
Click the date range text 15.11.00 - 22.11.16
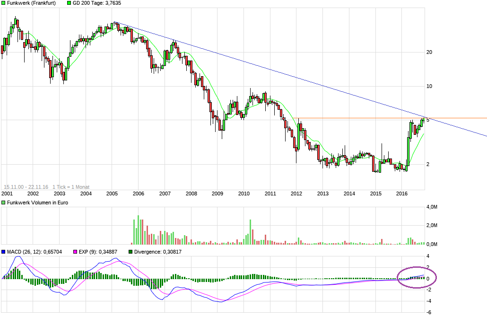[x=26, y=187]
